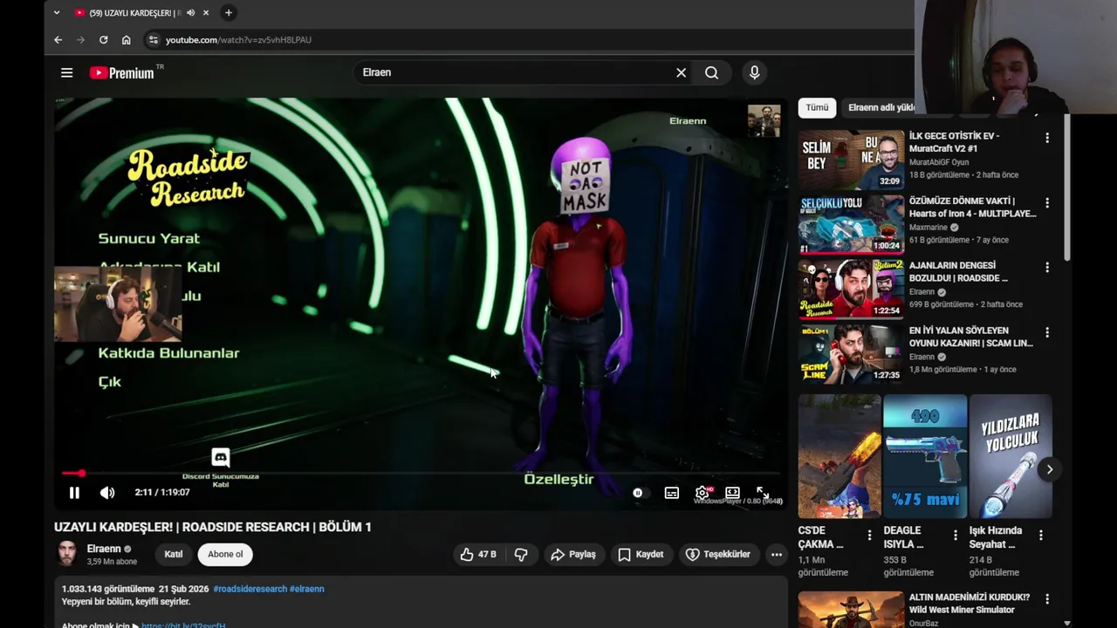Image resolution: width=1117 pixels, height=628 pixels.
Task: Toggle subtitles/captions in the player
Action: tap(671, 493)
